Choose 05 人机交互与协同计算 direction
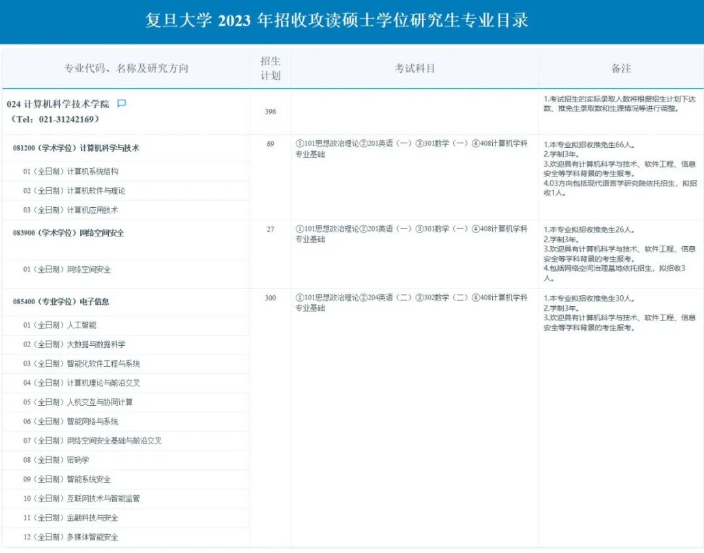Viewport: 704px width, 553px height. [x=78, y=402]
